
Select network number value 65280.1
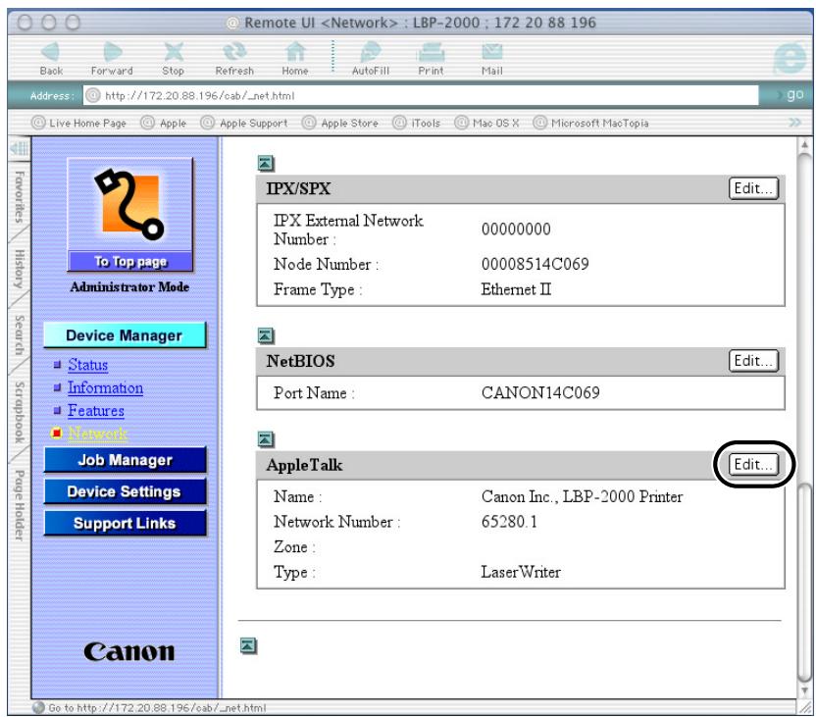point(509,522)
